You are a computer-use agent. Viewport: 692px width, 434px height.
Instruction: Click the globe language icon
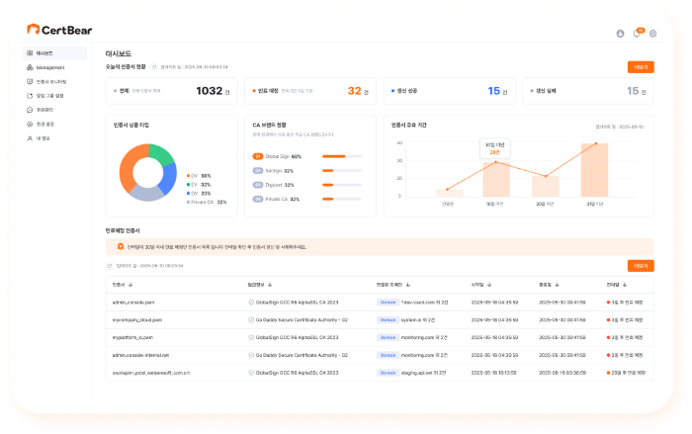[652, 34]
